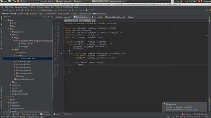This screenshot has height=118, width=211.
Task: Open the VCS menu
Action: [63, 7]
